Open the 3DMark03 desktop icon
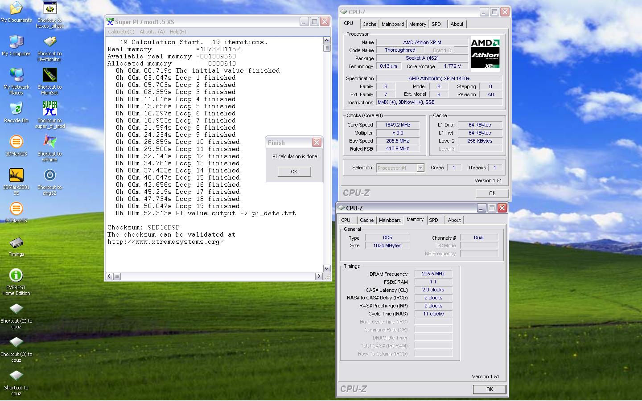 (16, 142)
